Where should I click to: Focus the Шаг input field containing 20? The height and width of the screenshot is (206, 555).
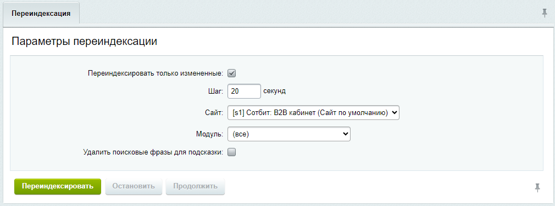click(244, 91)
